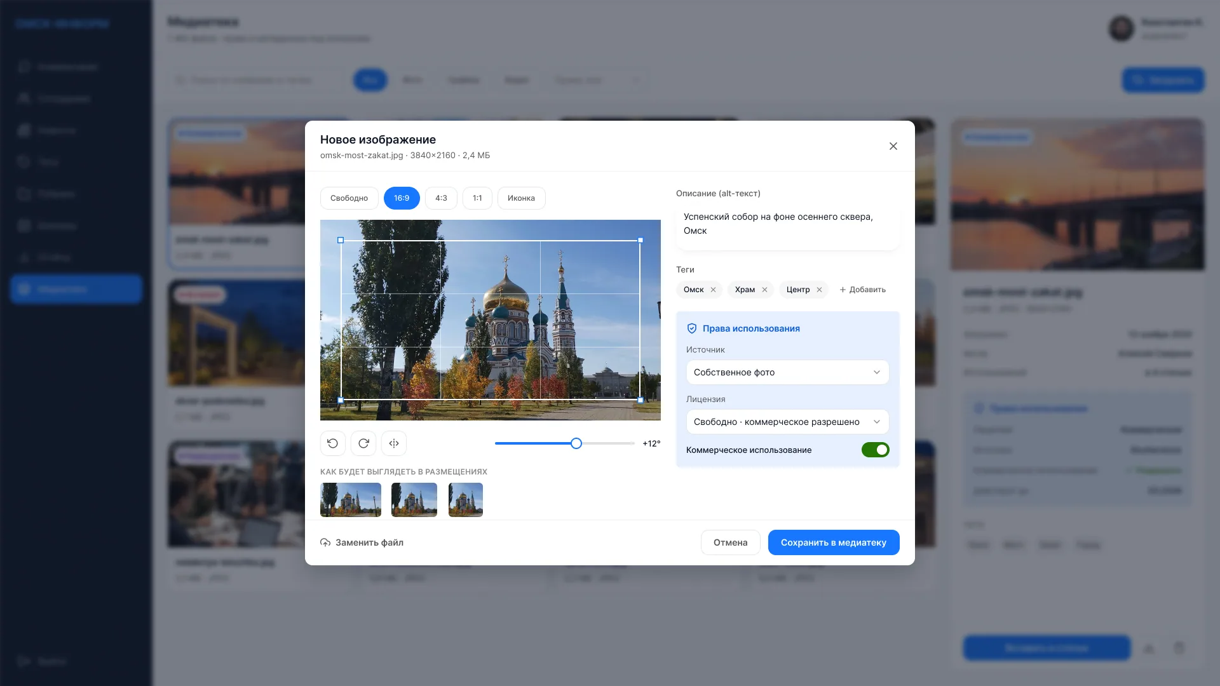Open third square placement preview thumbnail
Image resolution: width=1220 pixels, height=686 pixels.
466,500
